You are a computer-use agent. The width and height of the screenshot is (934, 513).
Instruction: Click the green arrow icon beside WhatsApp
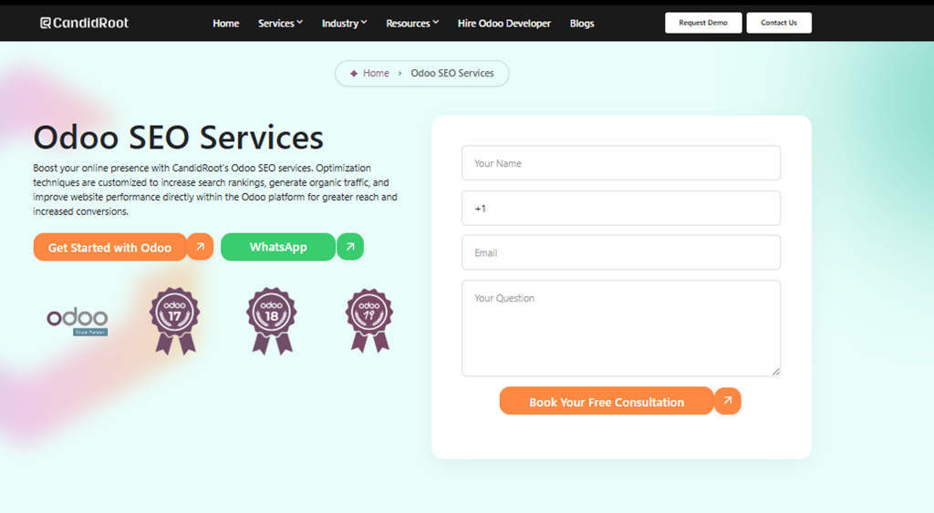[350, 246]
